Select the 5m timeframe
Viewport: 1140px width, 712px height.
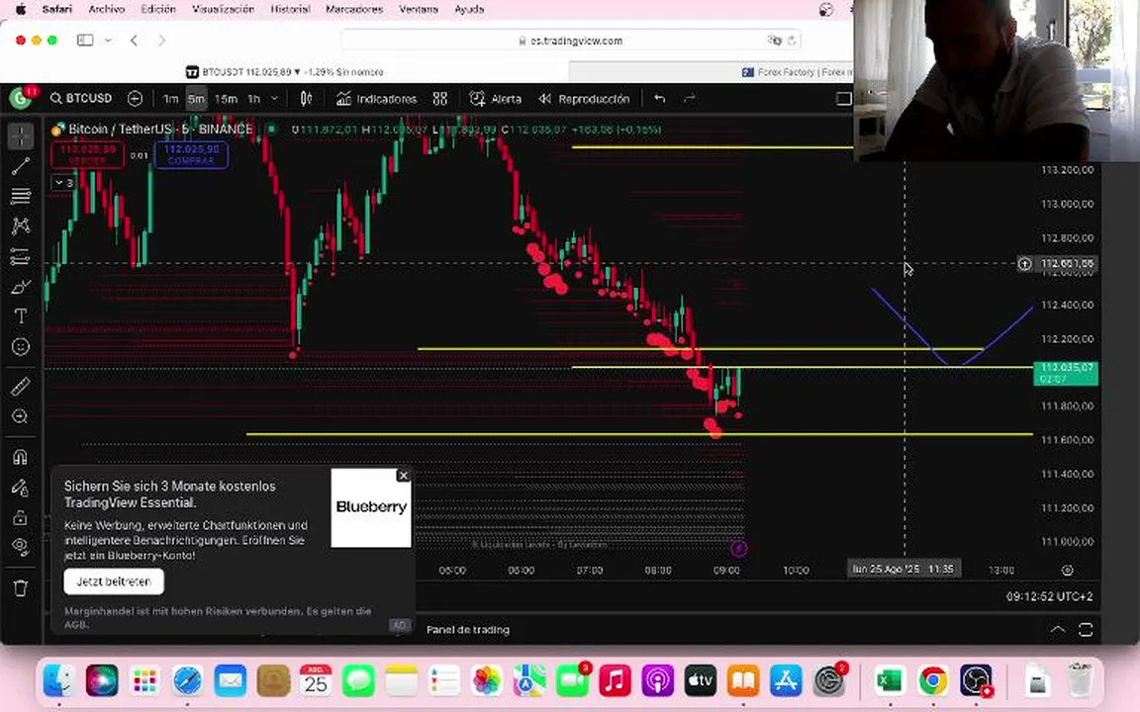[x=196, y=99]
